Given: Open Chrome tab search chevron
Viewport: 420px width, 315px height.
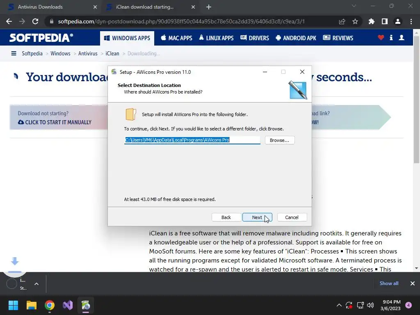Looking at the screenshot, I should 354,6.
